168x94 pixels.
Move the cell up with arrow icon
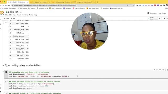(x=154, y=70)
